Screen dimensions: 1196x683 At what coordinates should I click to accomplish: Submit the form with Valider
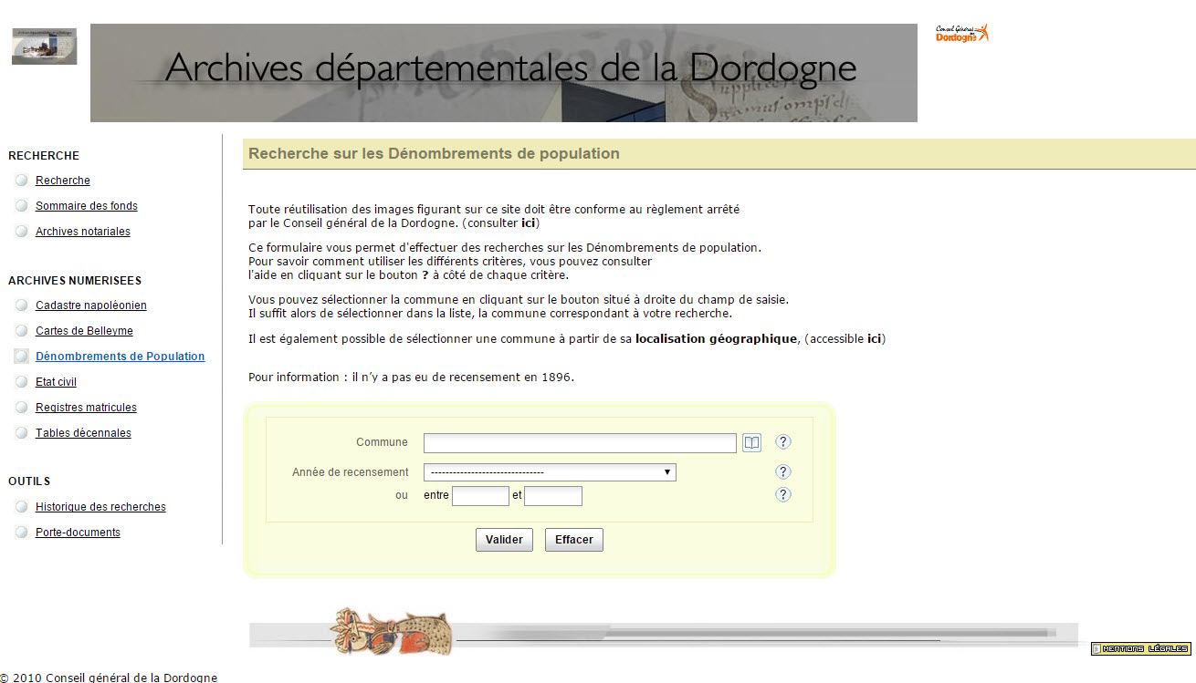pos(504,540)
